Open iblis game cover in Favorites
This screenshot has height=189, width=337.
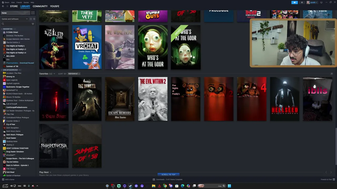(x=318, y=99)
